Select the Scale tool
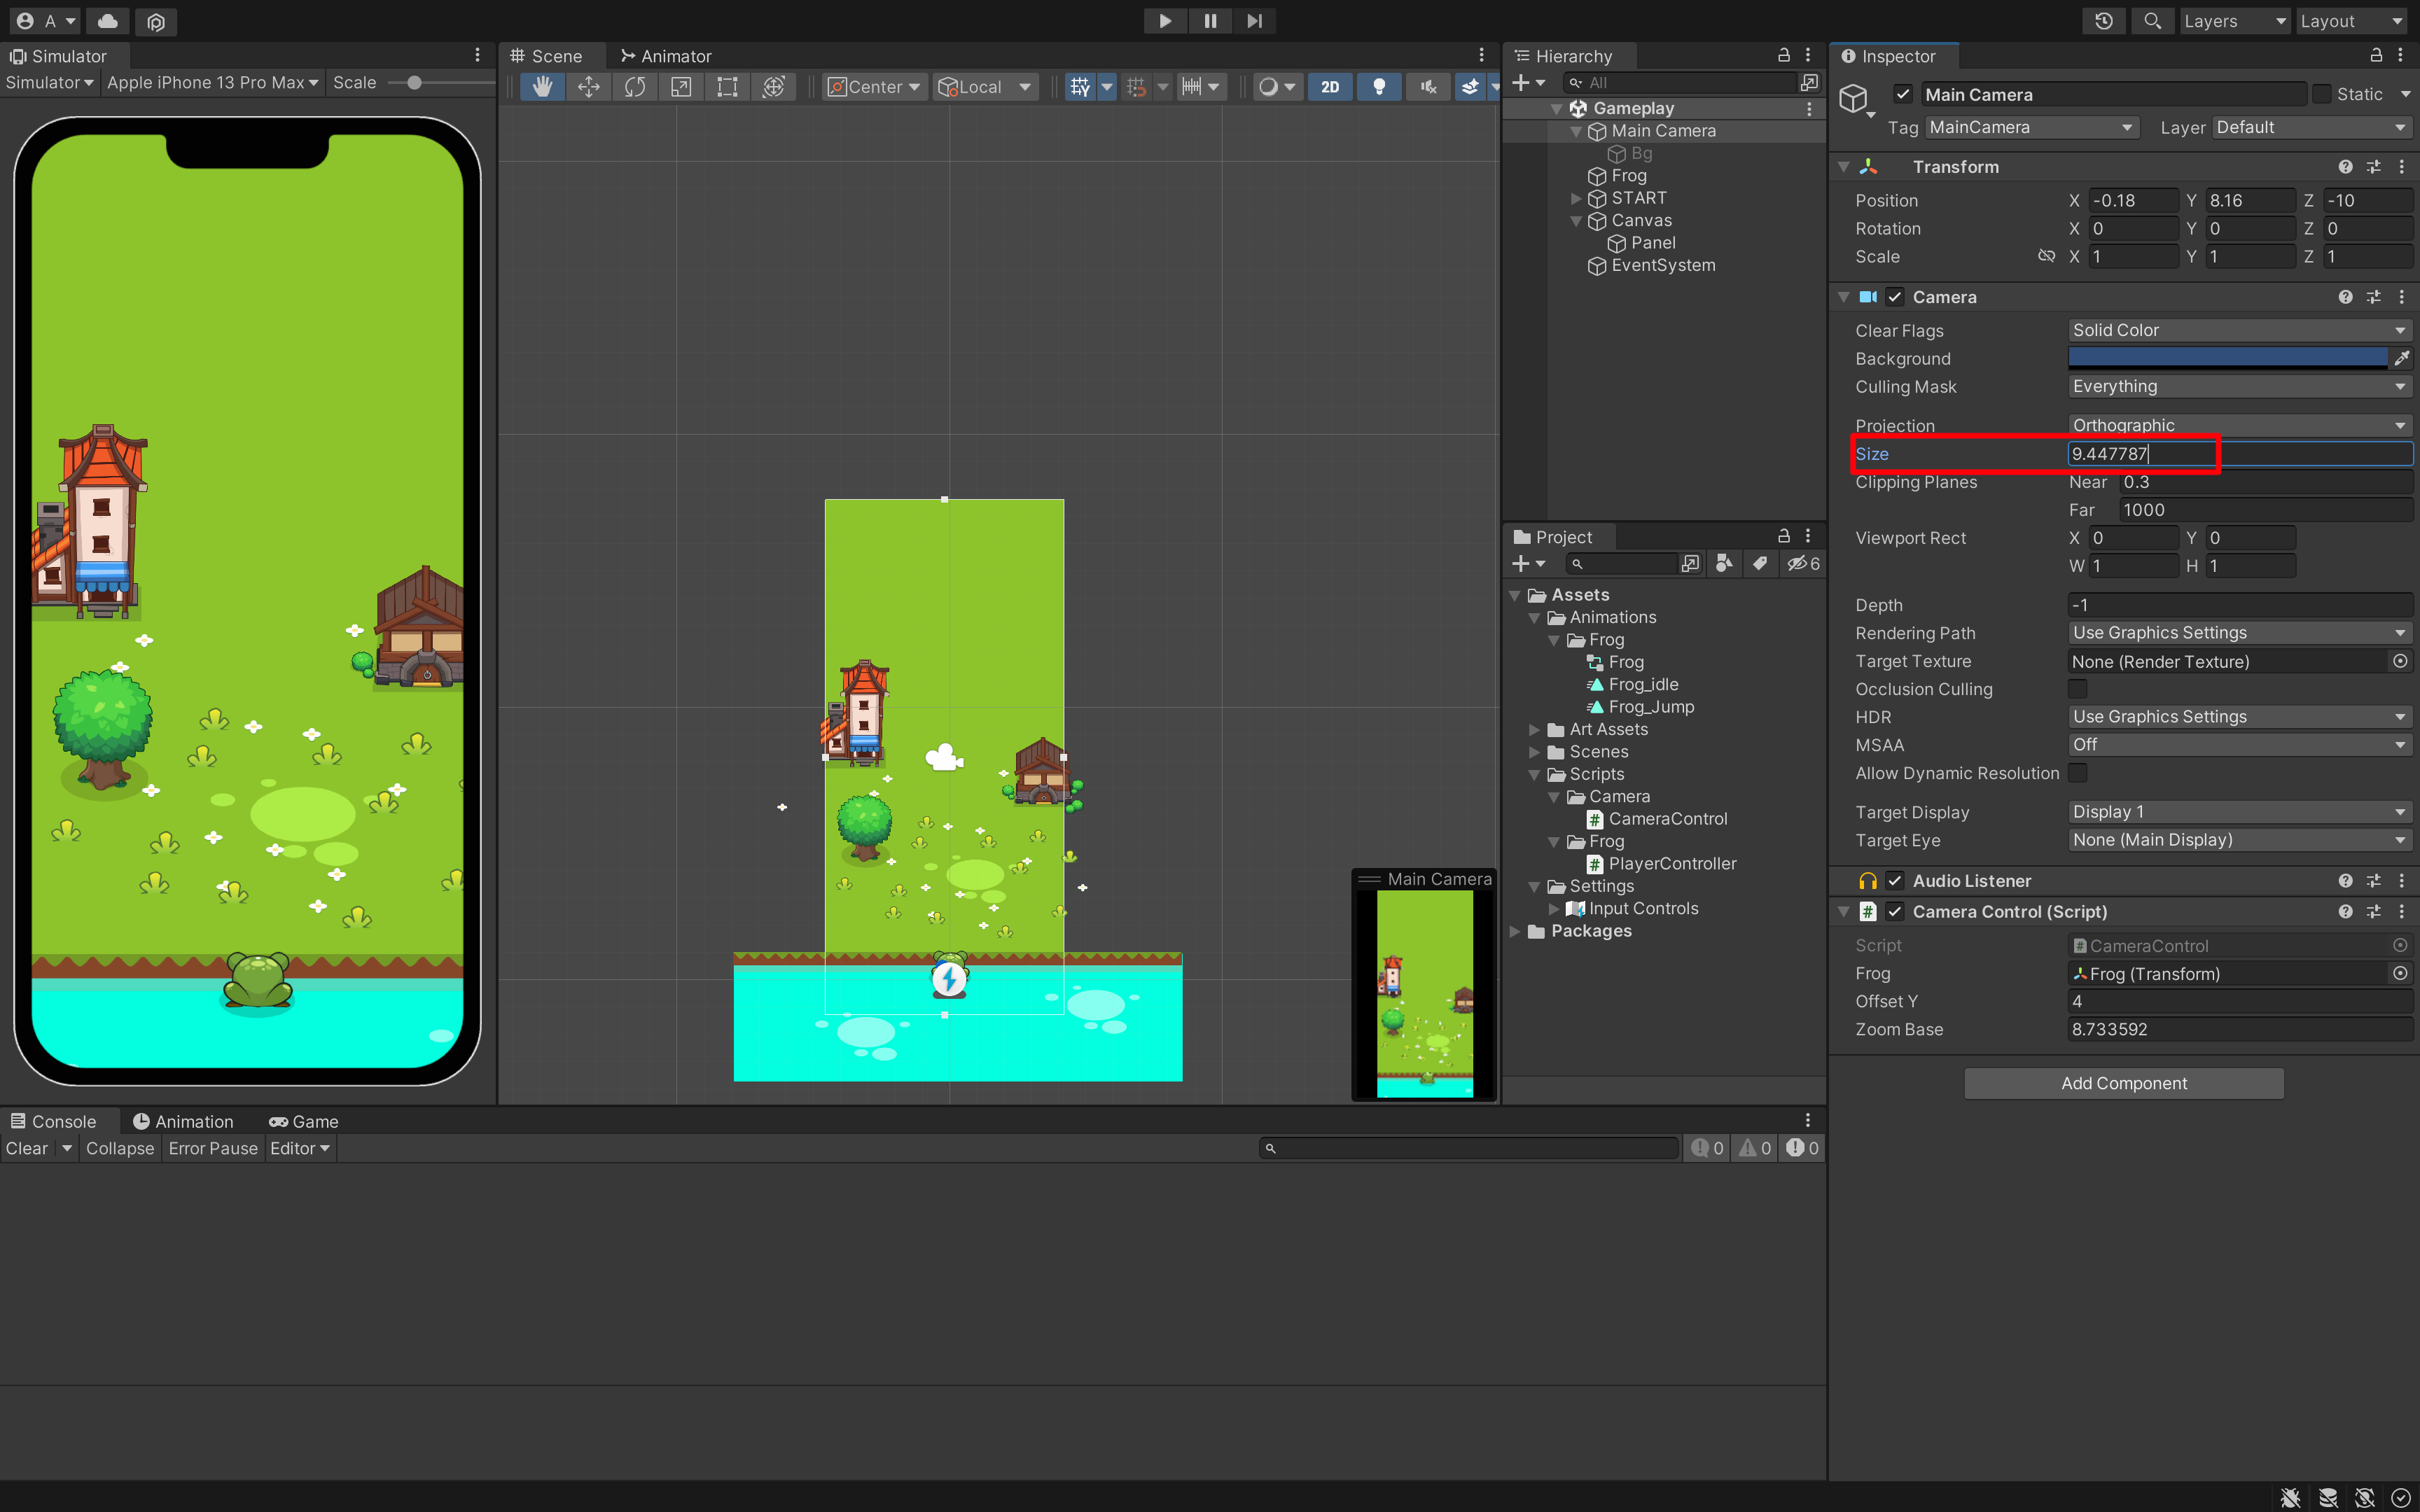The width and height of the screenshot is (2420, 1512). click(x=681, y=87)
